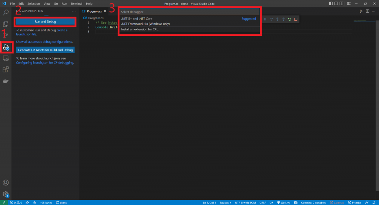Open the Docker whale icon
The width and height of the screenshot is (379, 205).
[6, 81]
